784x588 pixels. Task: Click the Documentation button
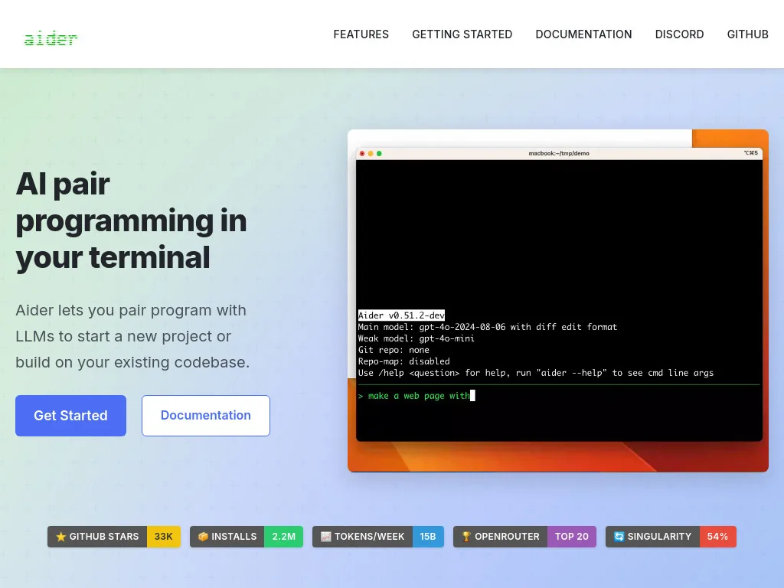[205, 416]
